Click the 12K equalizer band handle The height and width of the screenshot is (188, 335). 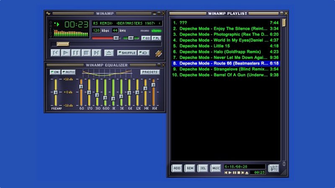[x=137, y=92]
